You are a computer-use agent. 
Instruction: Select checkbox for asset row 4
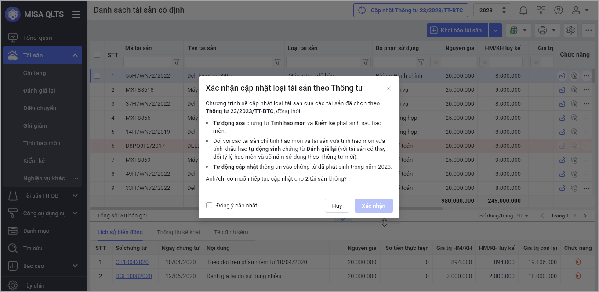tap(97, 118)
